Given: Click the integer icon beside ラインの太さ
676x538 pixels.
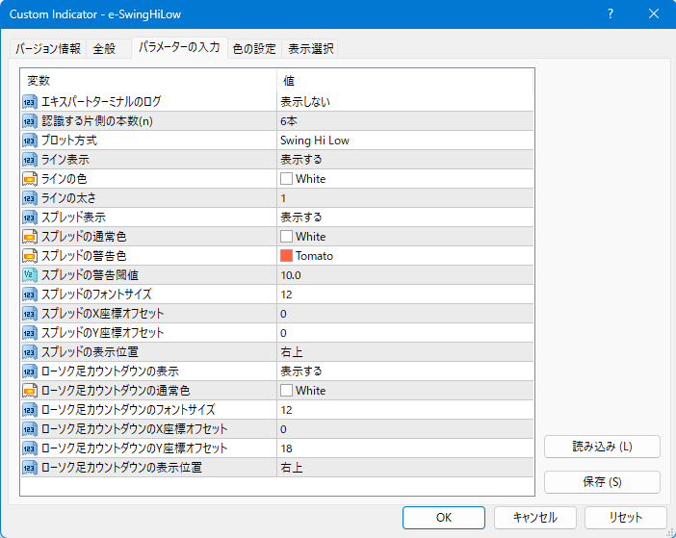Looking at the screenshot, I should point(29,198).
